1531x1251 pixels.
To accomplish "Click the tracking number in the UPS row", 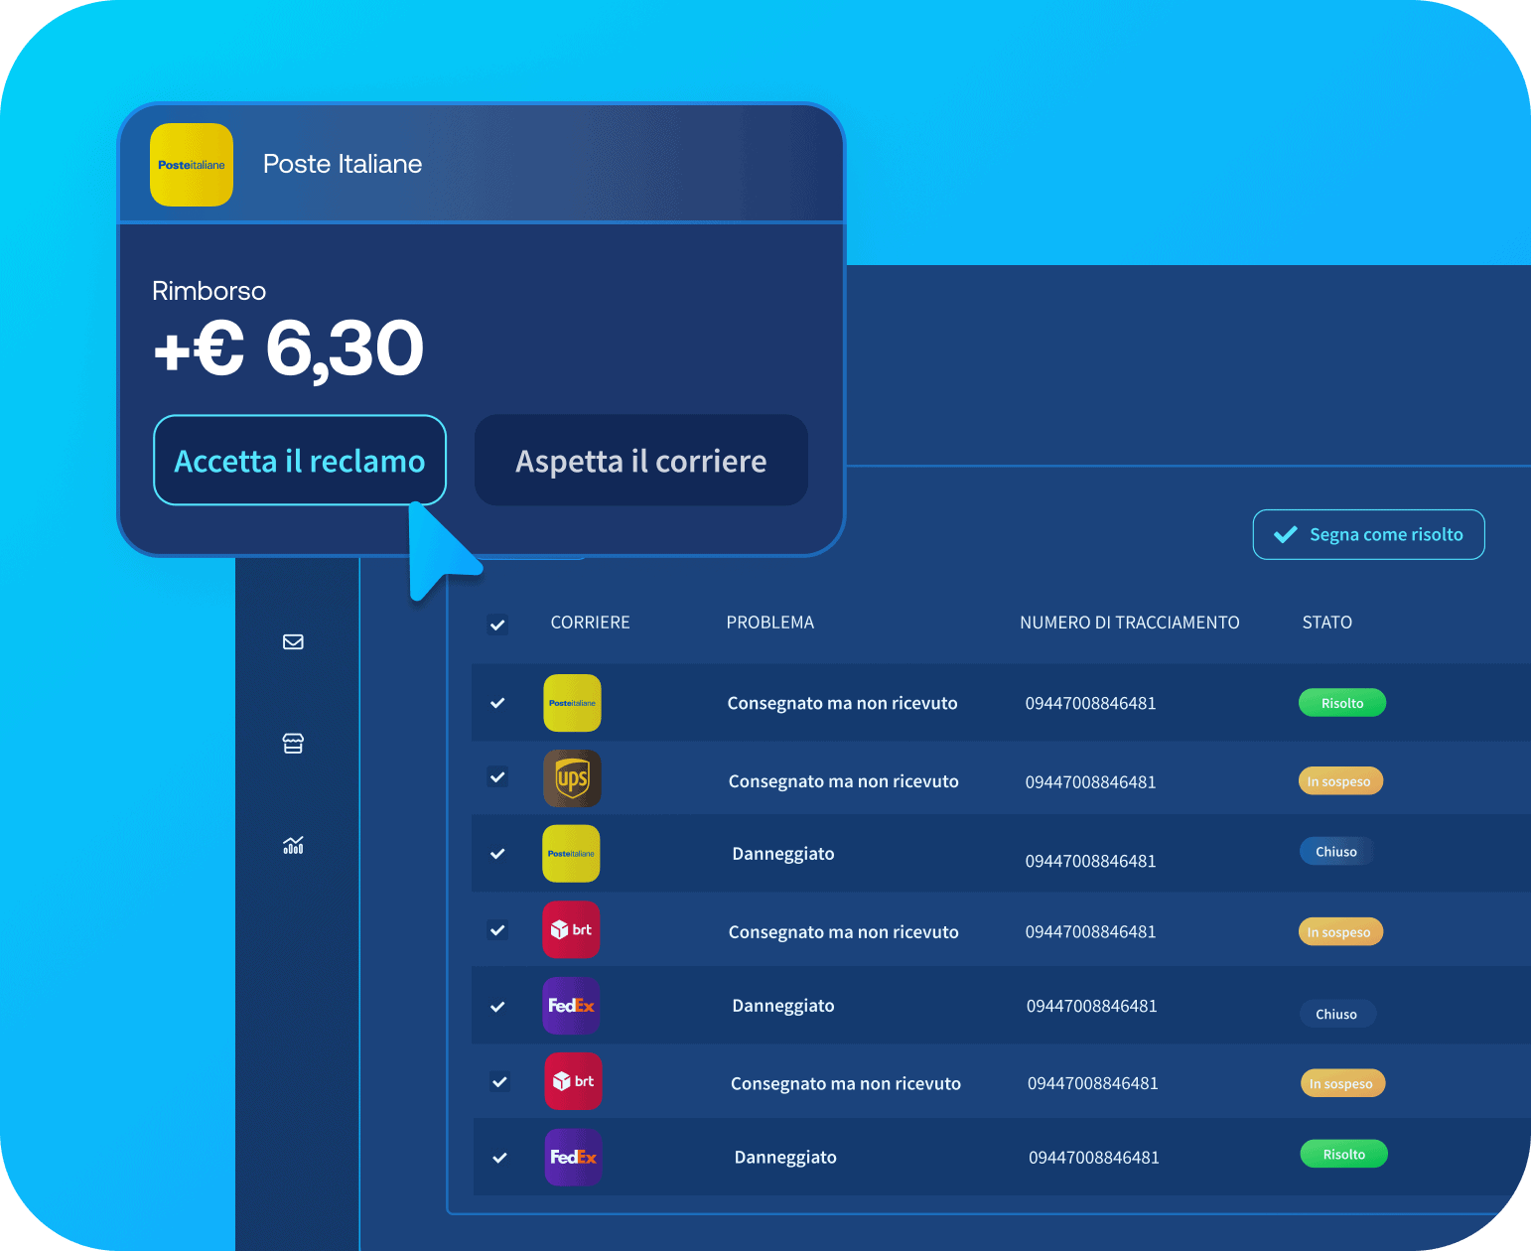I will click(1091, 782).
